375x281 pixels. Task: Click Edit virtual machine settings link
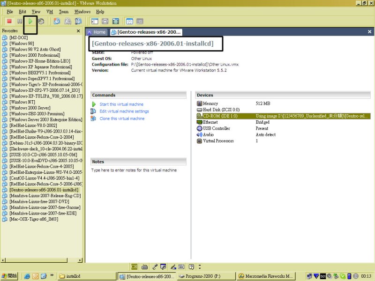tap(124, 111)
